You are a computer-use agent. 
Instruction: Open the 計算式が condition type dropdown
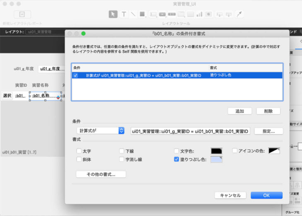point(102,131)
